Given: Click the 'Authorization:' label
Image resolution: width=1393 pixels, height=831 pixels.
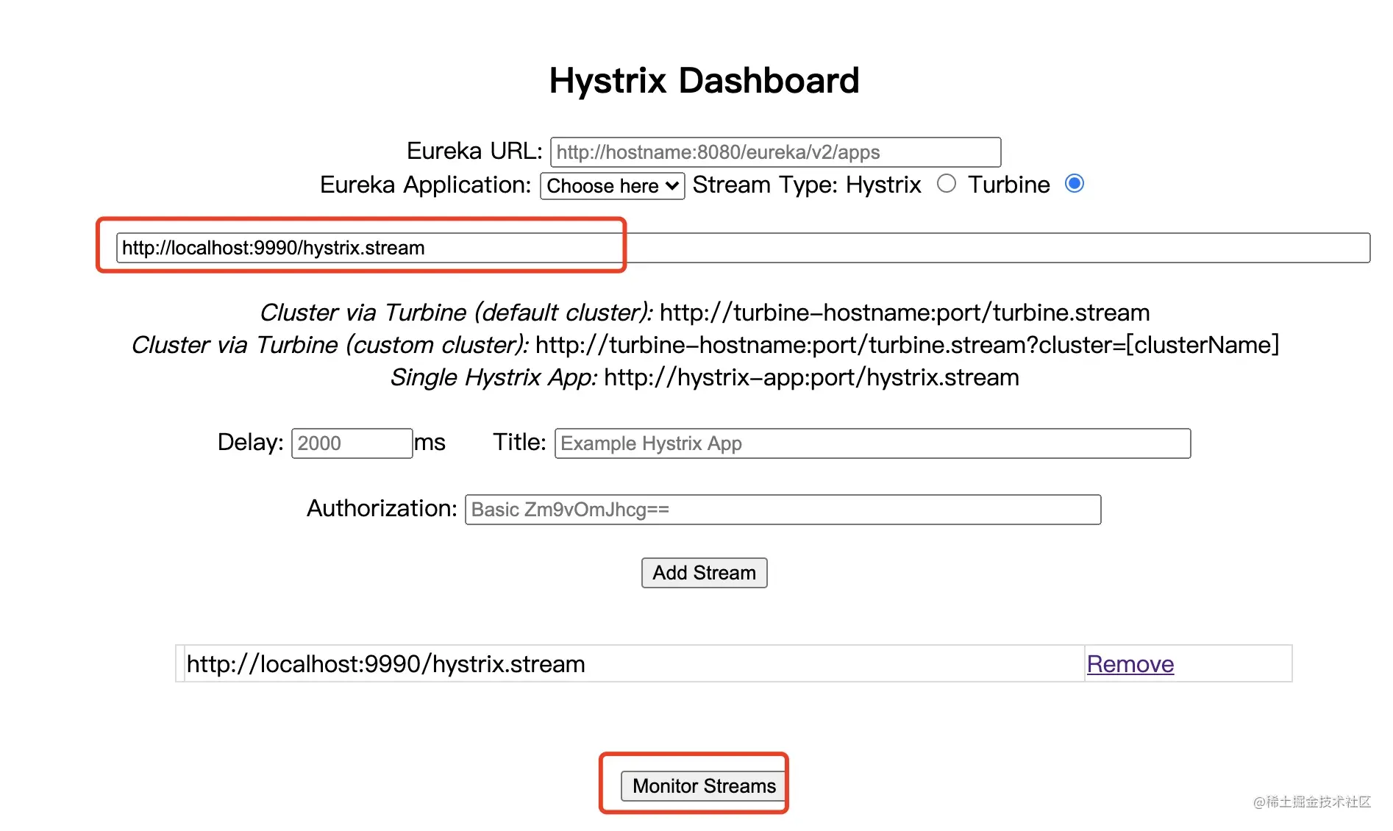Looking at the screenshot, I should [382, 508].
